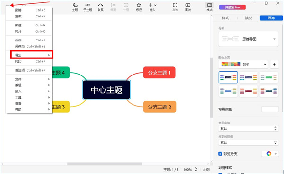Screen dimensions: 284x174
Task: Expand the 工具 tools submenu
Action: (x=29, y=97)
